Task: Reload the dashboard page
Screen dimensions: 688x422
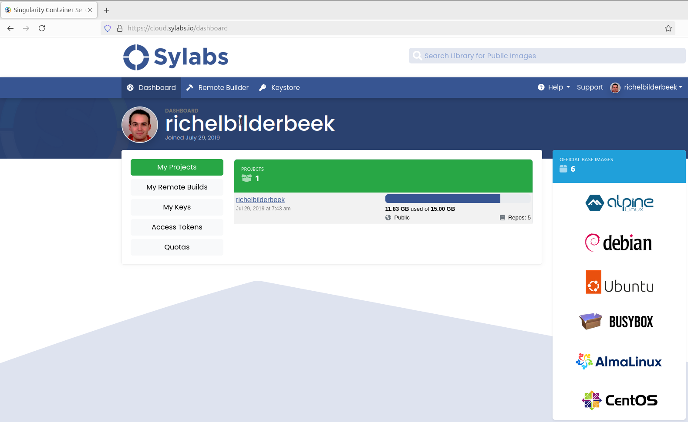Action: point(42,28)
